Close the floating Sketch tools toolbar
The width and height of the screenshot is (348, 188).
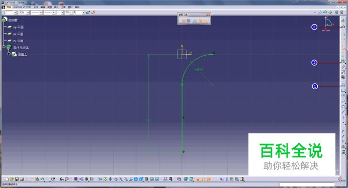(208, 15)
